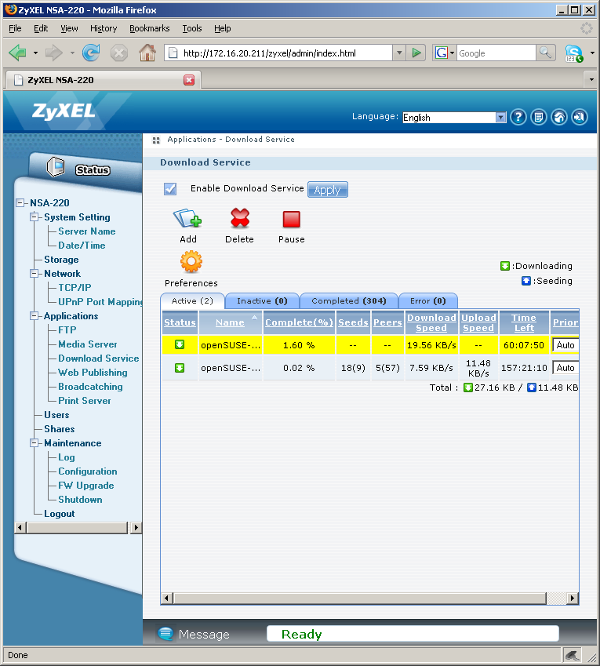Click Firefox Forward arrow button
The height and width of the screenshot is (666, 600).
(x=54, y=53)
